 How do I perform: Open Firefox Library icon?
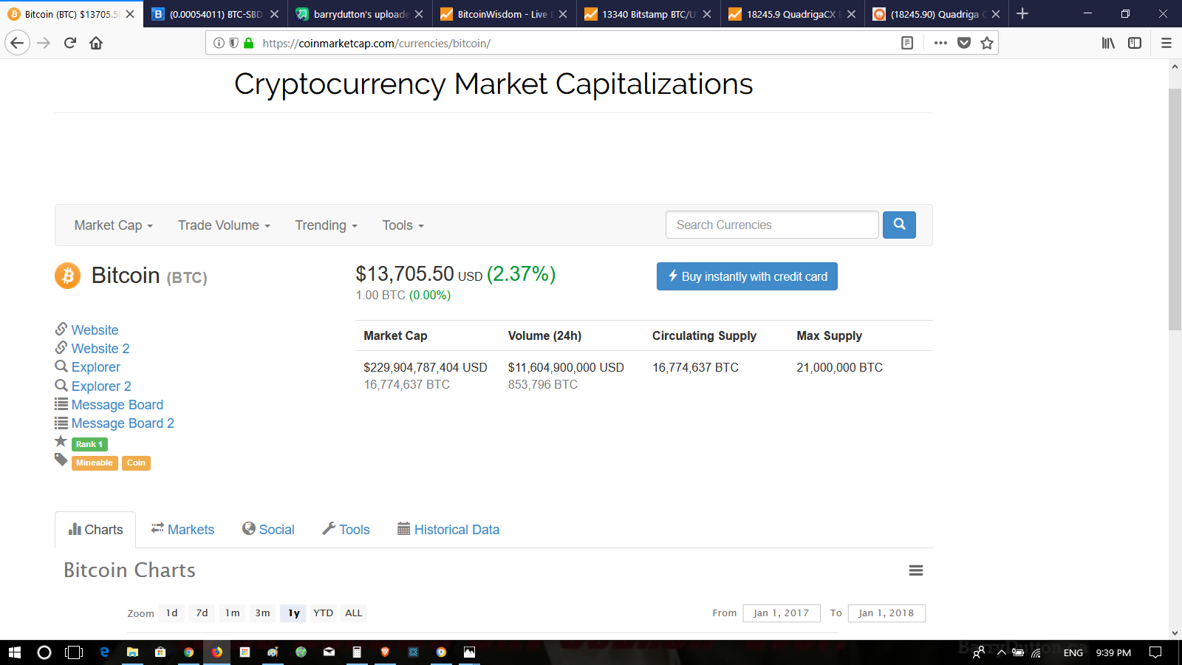click(x=1108, y=43)
